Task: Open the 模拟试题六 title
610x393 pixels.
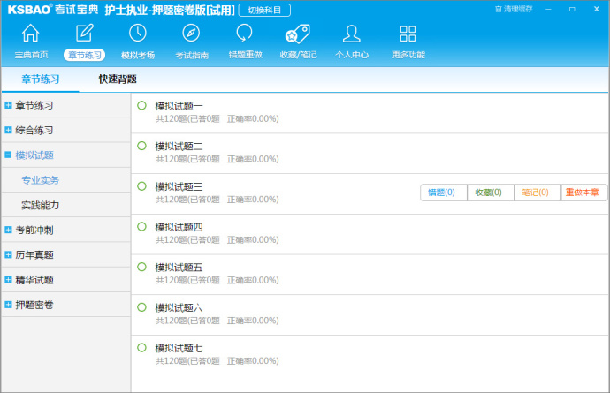Action: click(179, 308)
